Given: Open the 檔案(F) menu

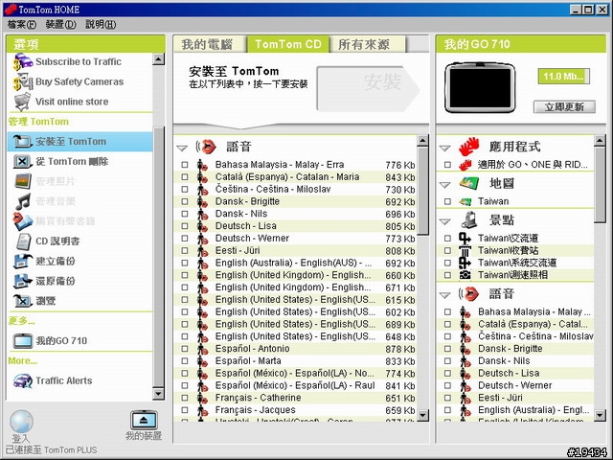Looking at the screenshot, I should [22, 24].
